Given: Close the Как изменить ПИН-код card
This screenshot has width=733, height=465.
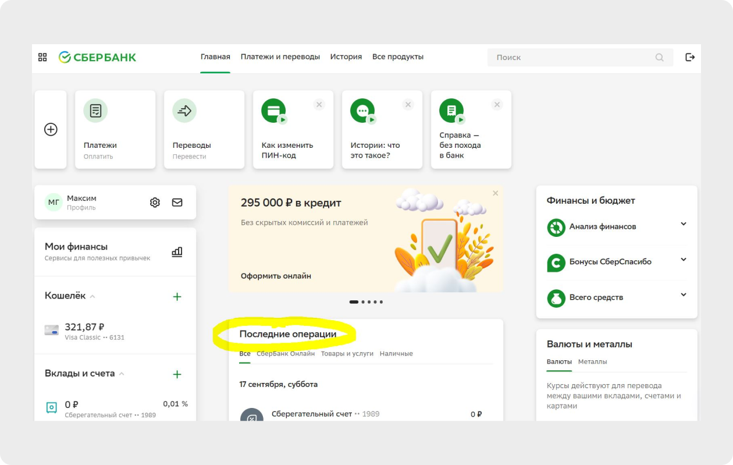Looking at the screenshot, I should tap(319, 105).
